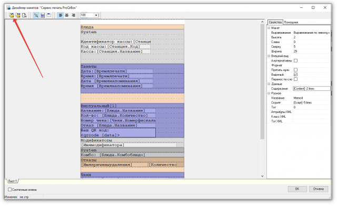Choose the insert band tool icon
The image size is (337, 206).
click(43, 15)
